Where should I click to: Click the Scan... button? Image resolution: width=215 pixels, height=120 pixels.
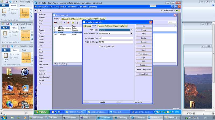tap(144, 50)
